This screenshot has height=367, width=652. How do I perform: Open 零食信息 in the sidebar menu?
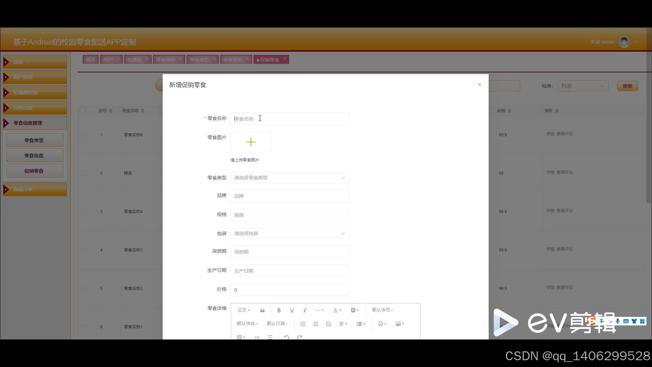click(x=34, y=156)
